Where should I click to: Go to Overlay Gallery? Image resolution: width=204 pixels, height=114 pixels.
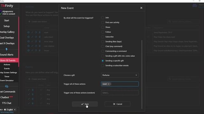(7, 32)
